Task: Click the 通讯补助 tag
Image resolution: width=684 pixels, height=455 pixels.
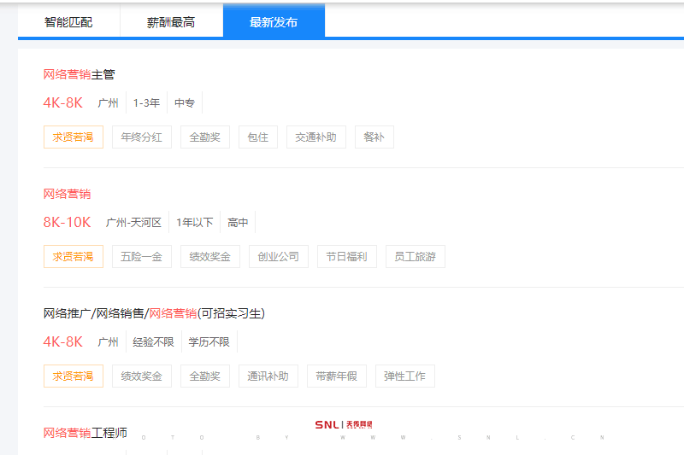Action: [268, 376]
